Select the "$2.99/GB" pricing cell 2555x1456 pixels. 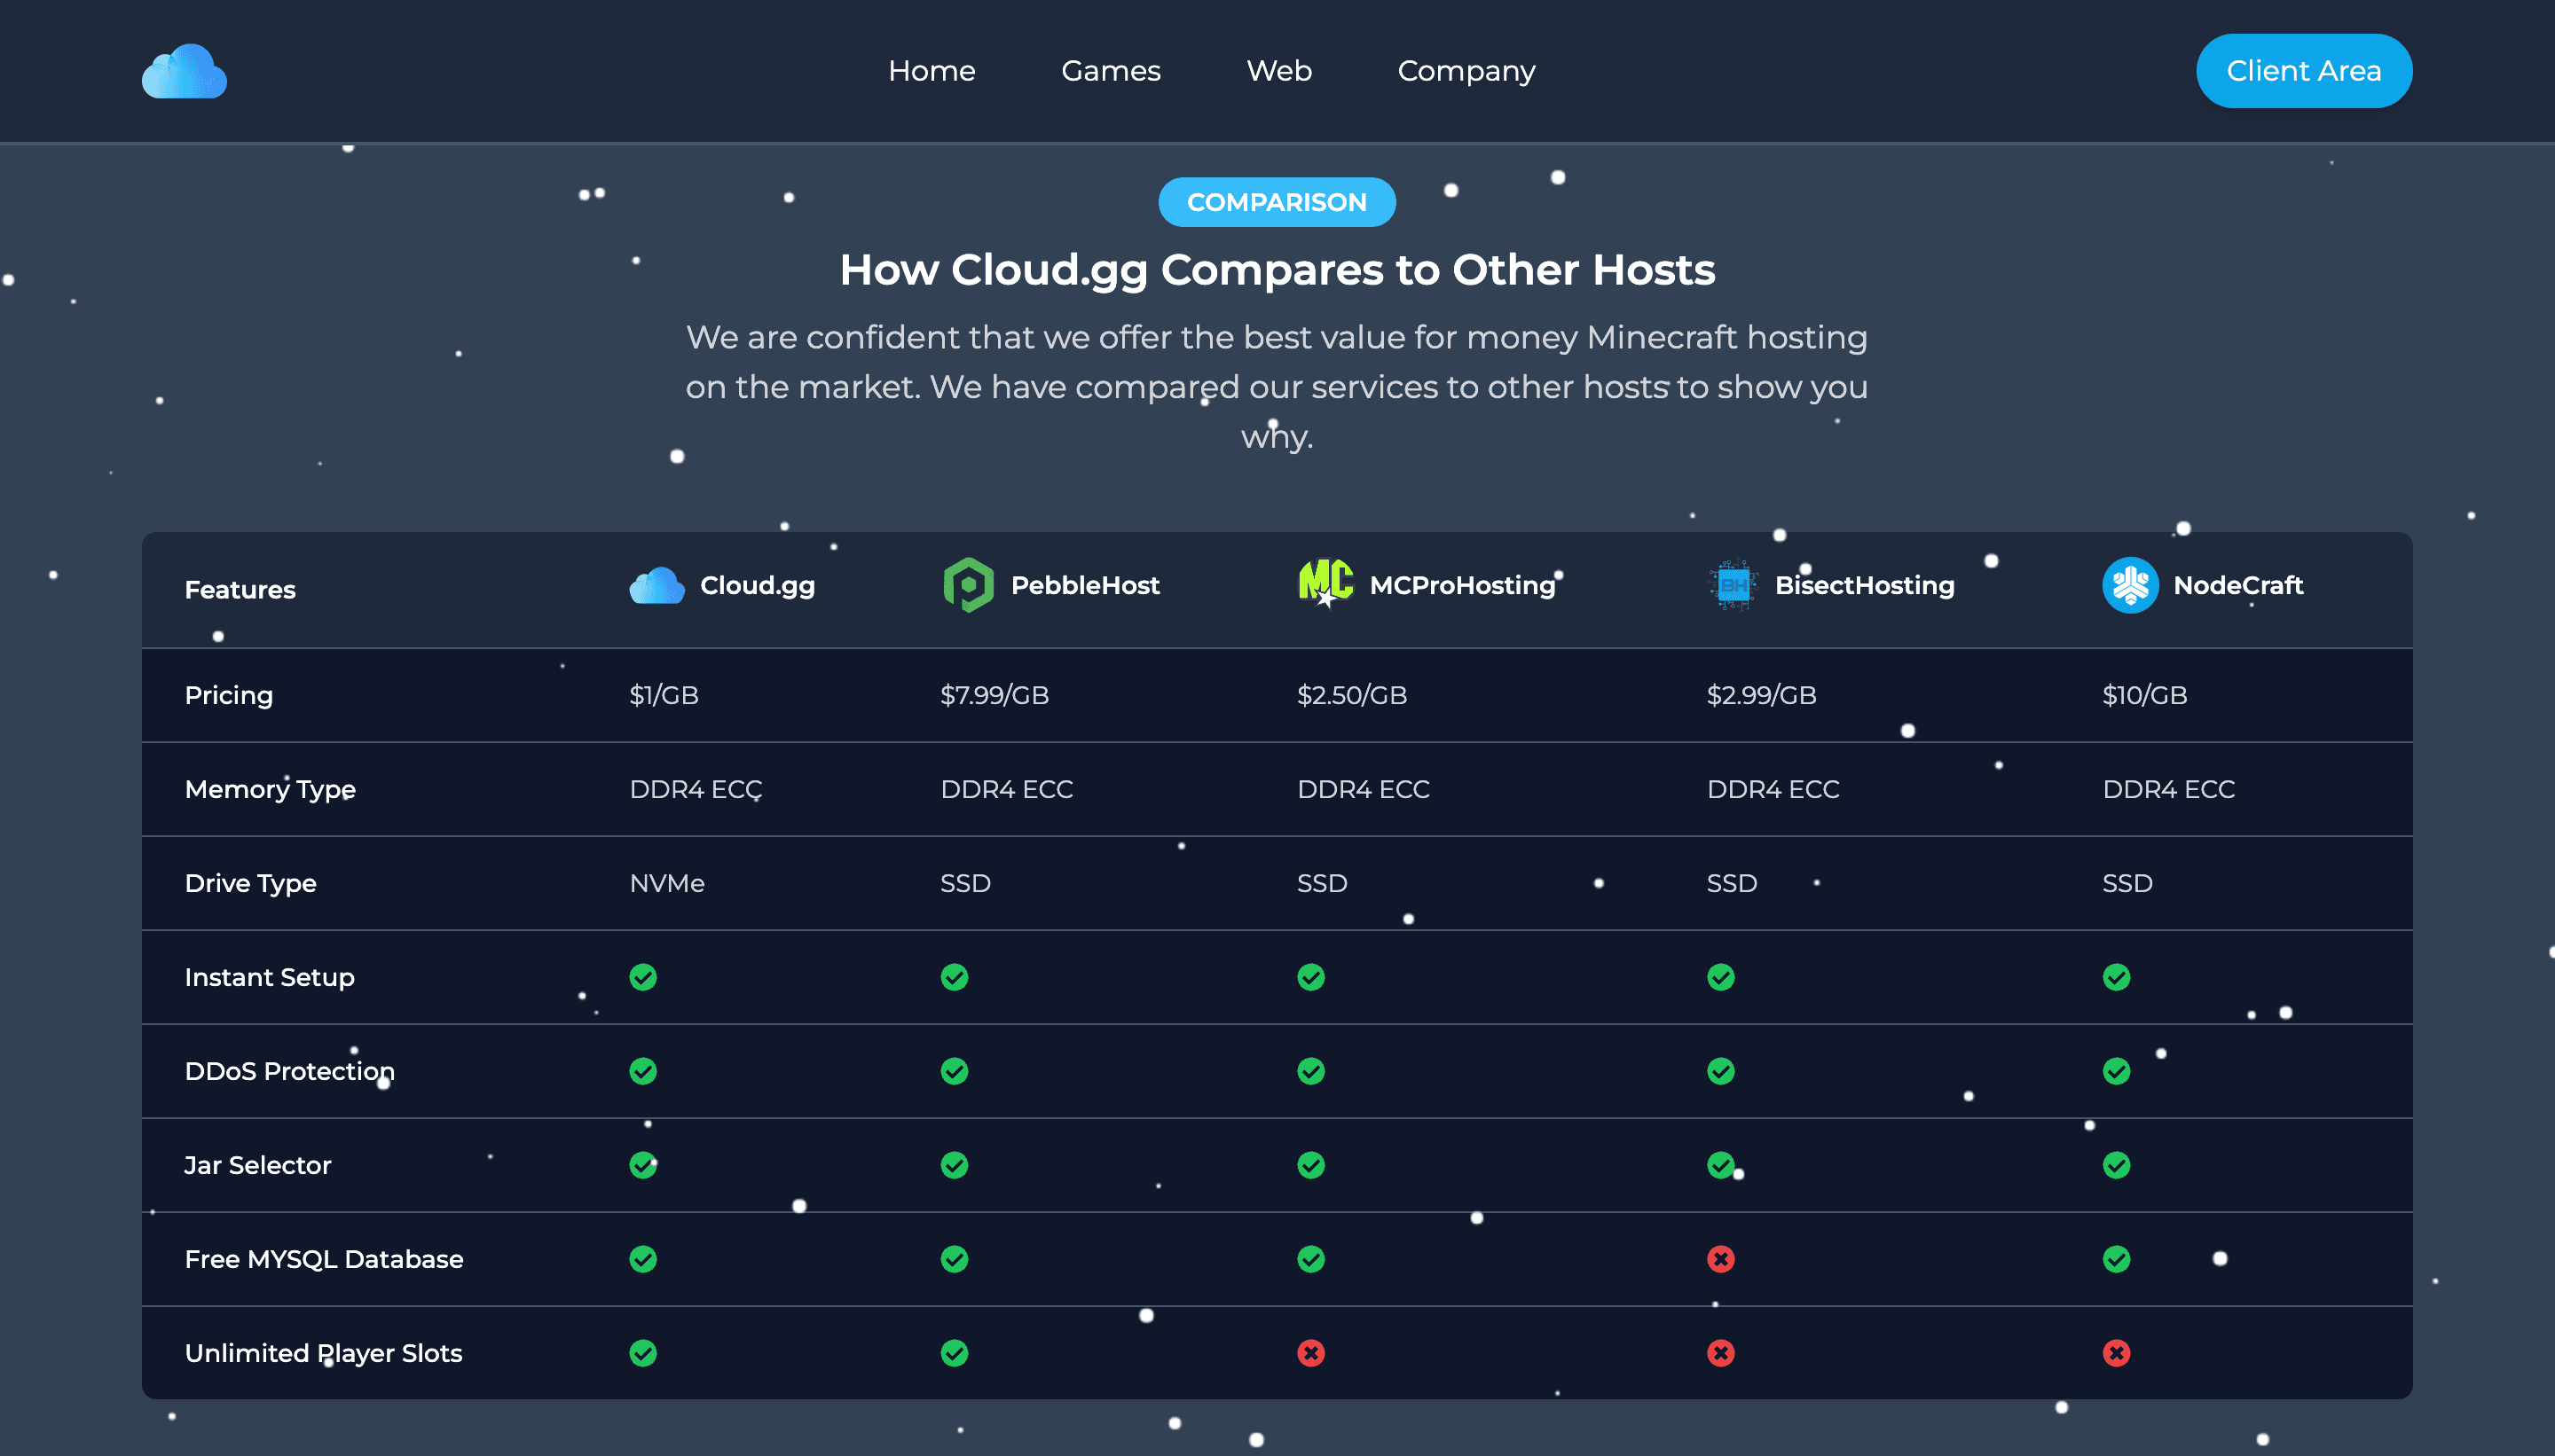pyautogui.click(x=1762, y=695)
